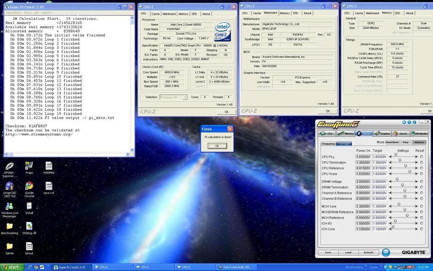Image resolution: width=433 pixels, height=271 pixels.
Task: Click Super PI taskbar button
Action: tap(71, 267)
